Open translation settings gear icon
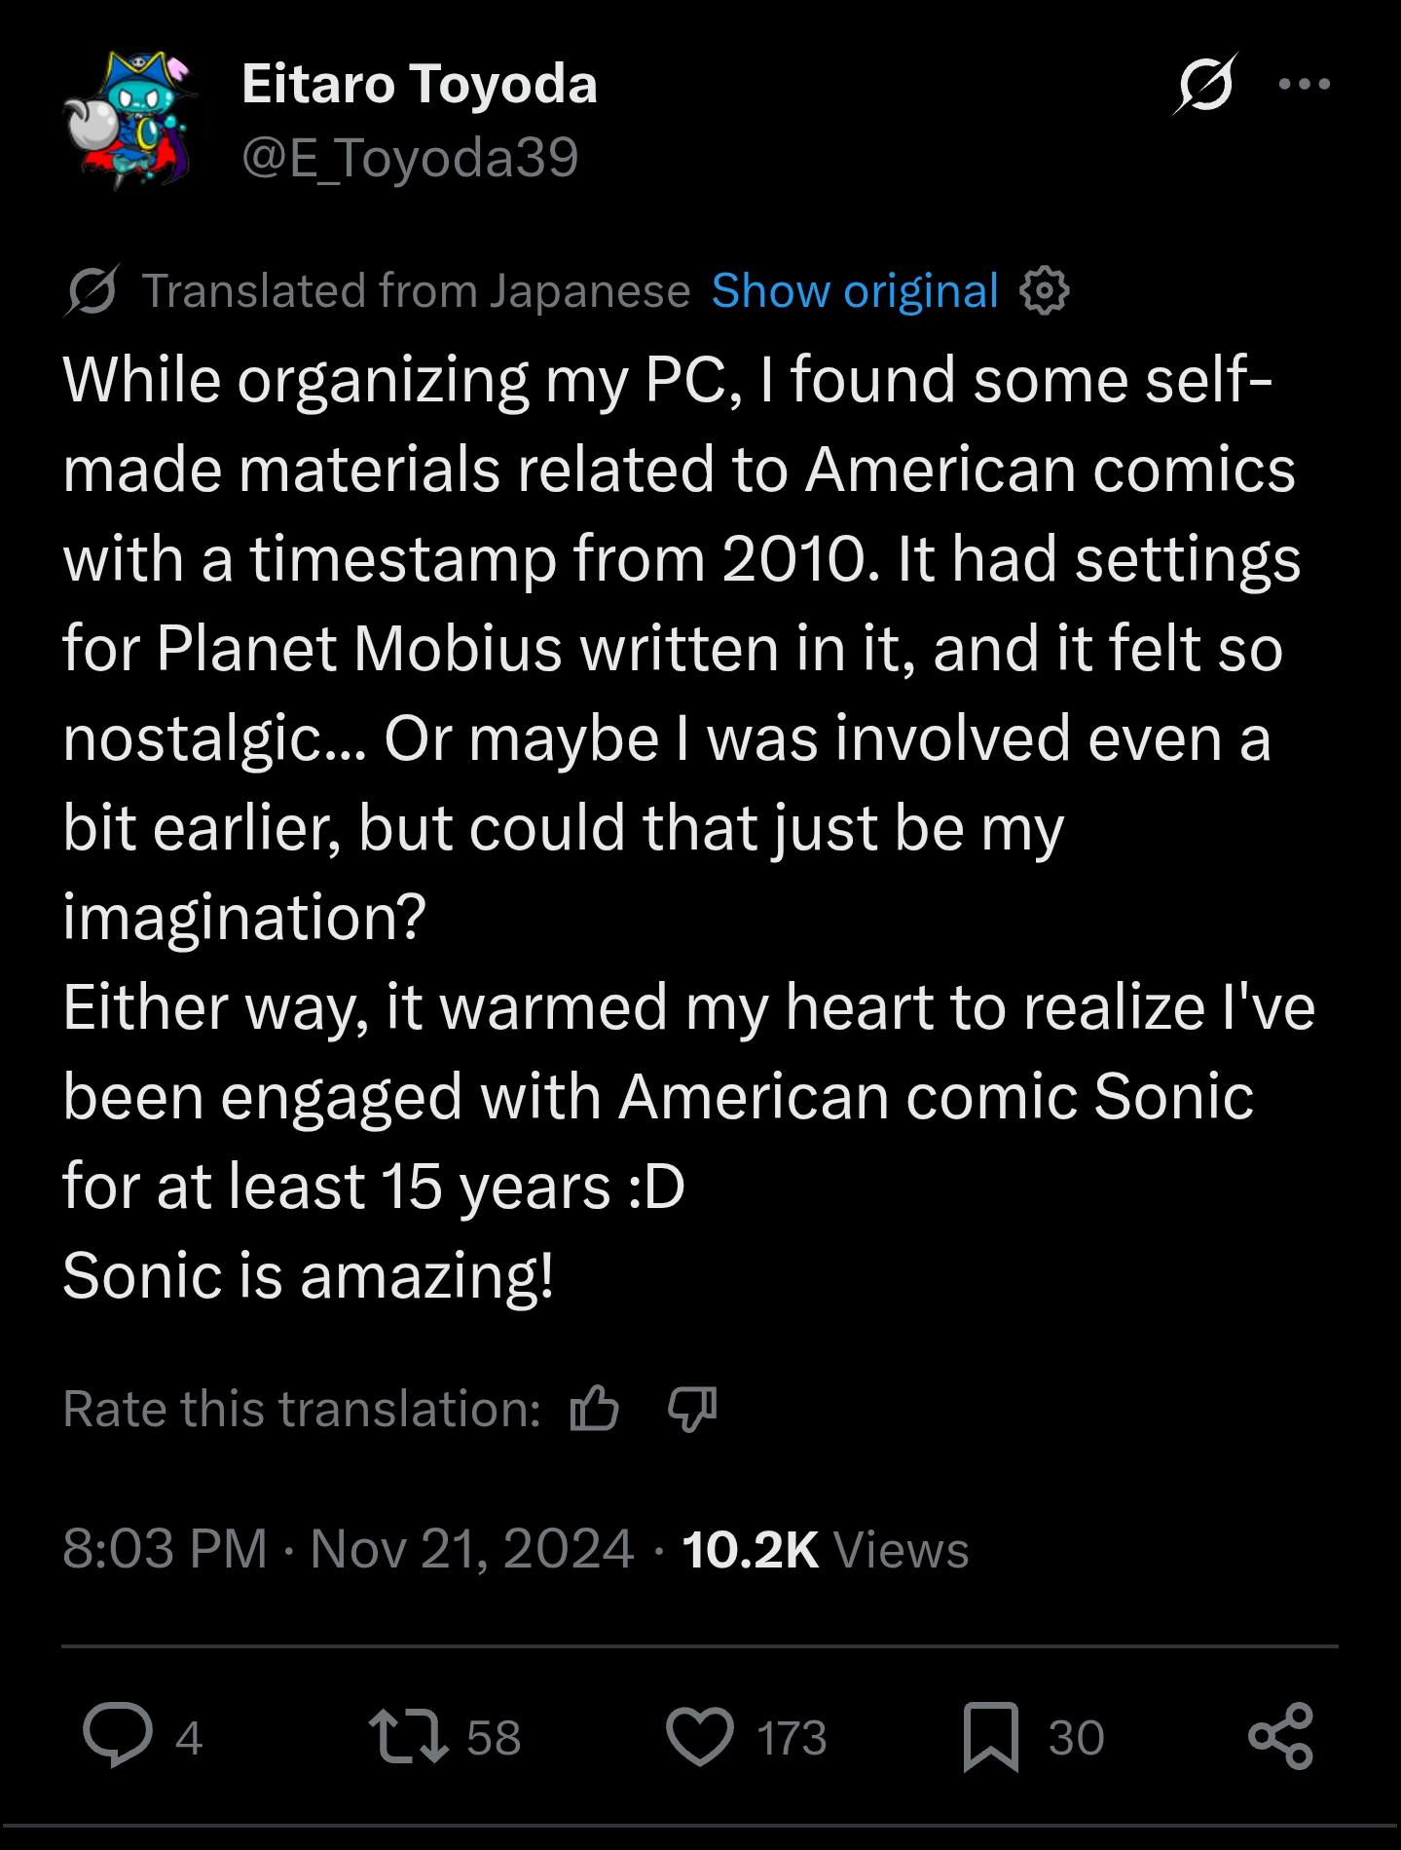Image resolution: width=1401 pixels, height=1850 pixels. [1045, 290]
